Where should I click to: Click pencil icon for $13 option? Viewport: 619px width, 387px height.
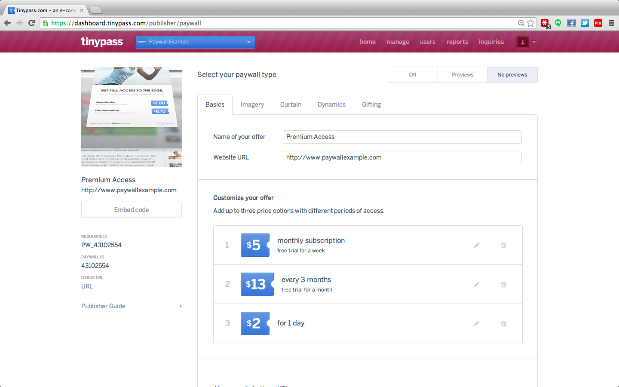[x=476, y=284]
